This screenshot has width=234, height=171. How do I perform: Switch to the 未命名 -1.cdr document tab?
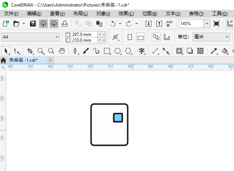(27, 60)
